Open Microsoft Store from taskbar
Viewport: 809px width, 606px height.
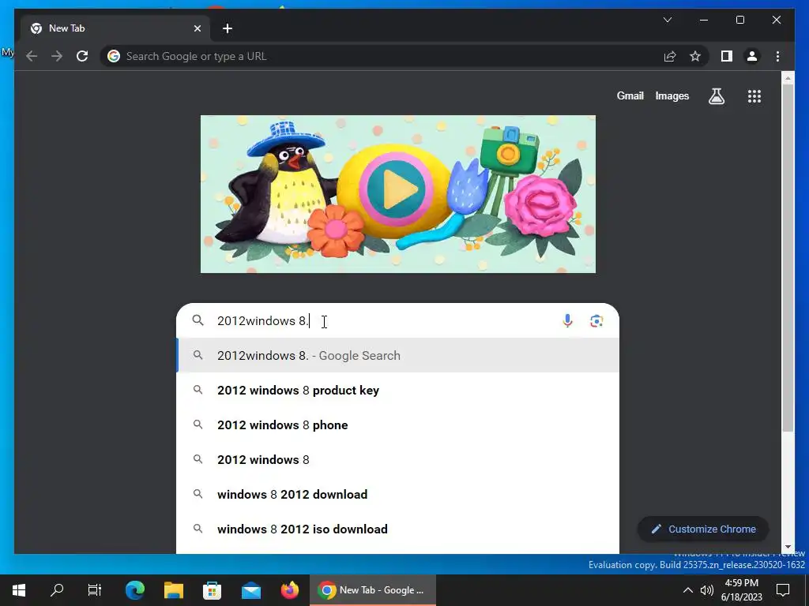[212, 590]
